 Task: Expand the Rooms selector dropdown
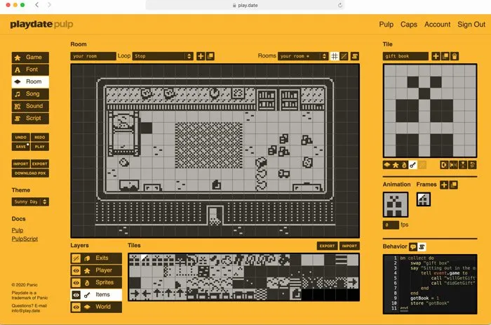pyautogui.click(x=302, y=56)
